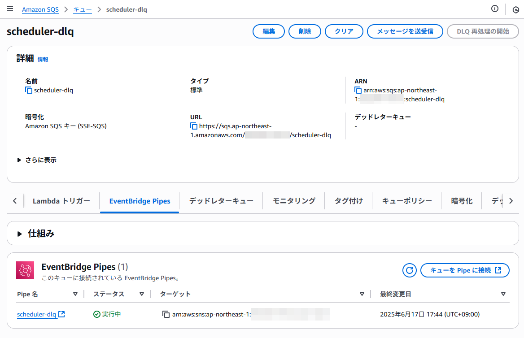Viewport: 524px width, 338px height.
Task: Click the 標準 type value
Action: point(196,90)
